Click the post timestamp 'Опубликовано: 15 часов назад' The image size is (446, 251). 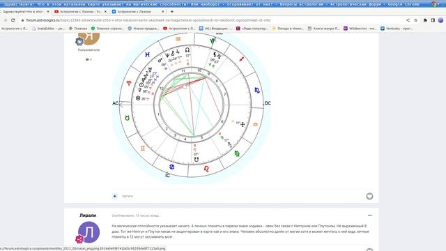[135, 215]
